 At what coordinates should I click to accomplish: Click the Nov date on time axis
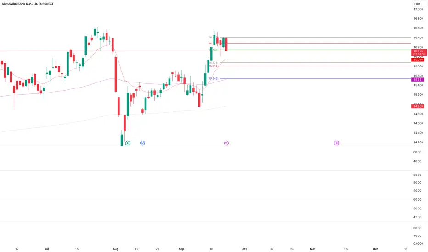[x=313, y=249]
